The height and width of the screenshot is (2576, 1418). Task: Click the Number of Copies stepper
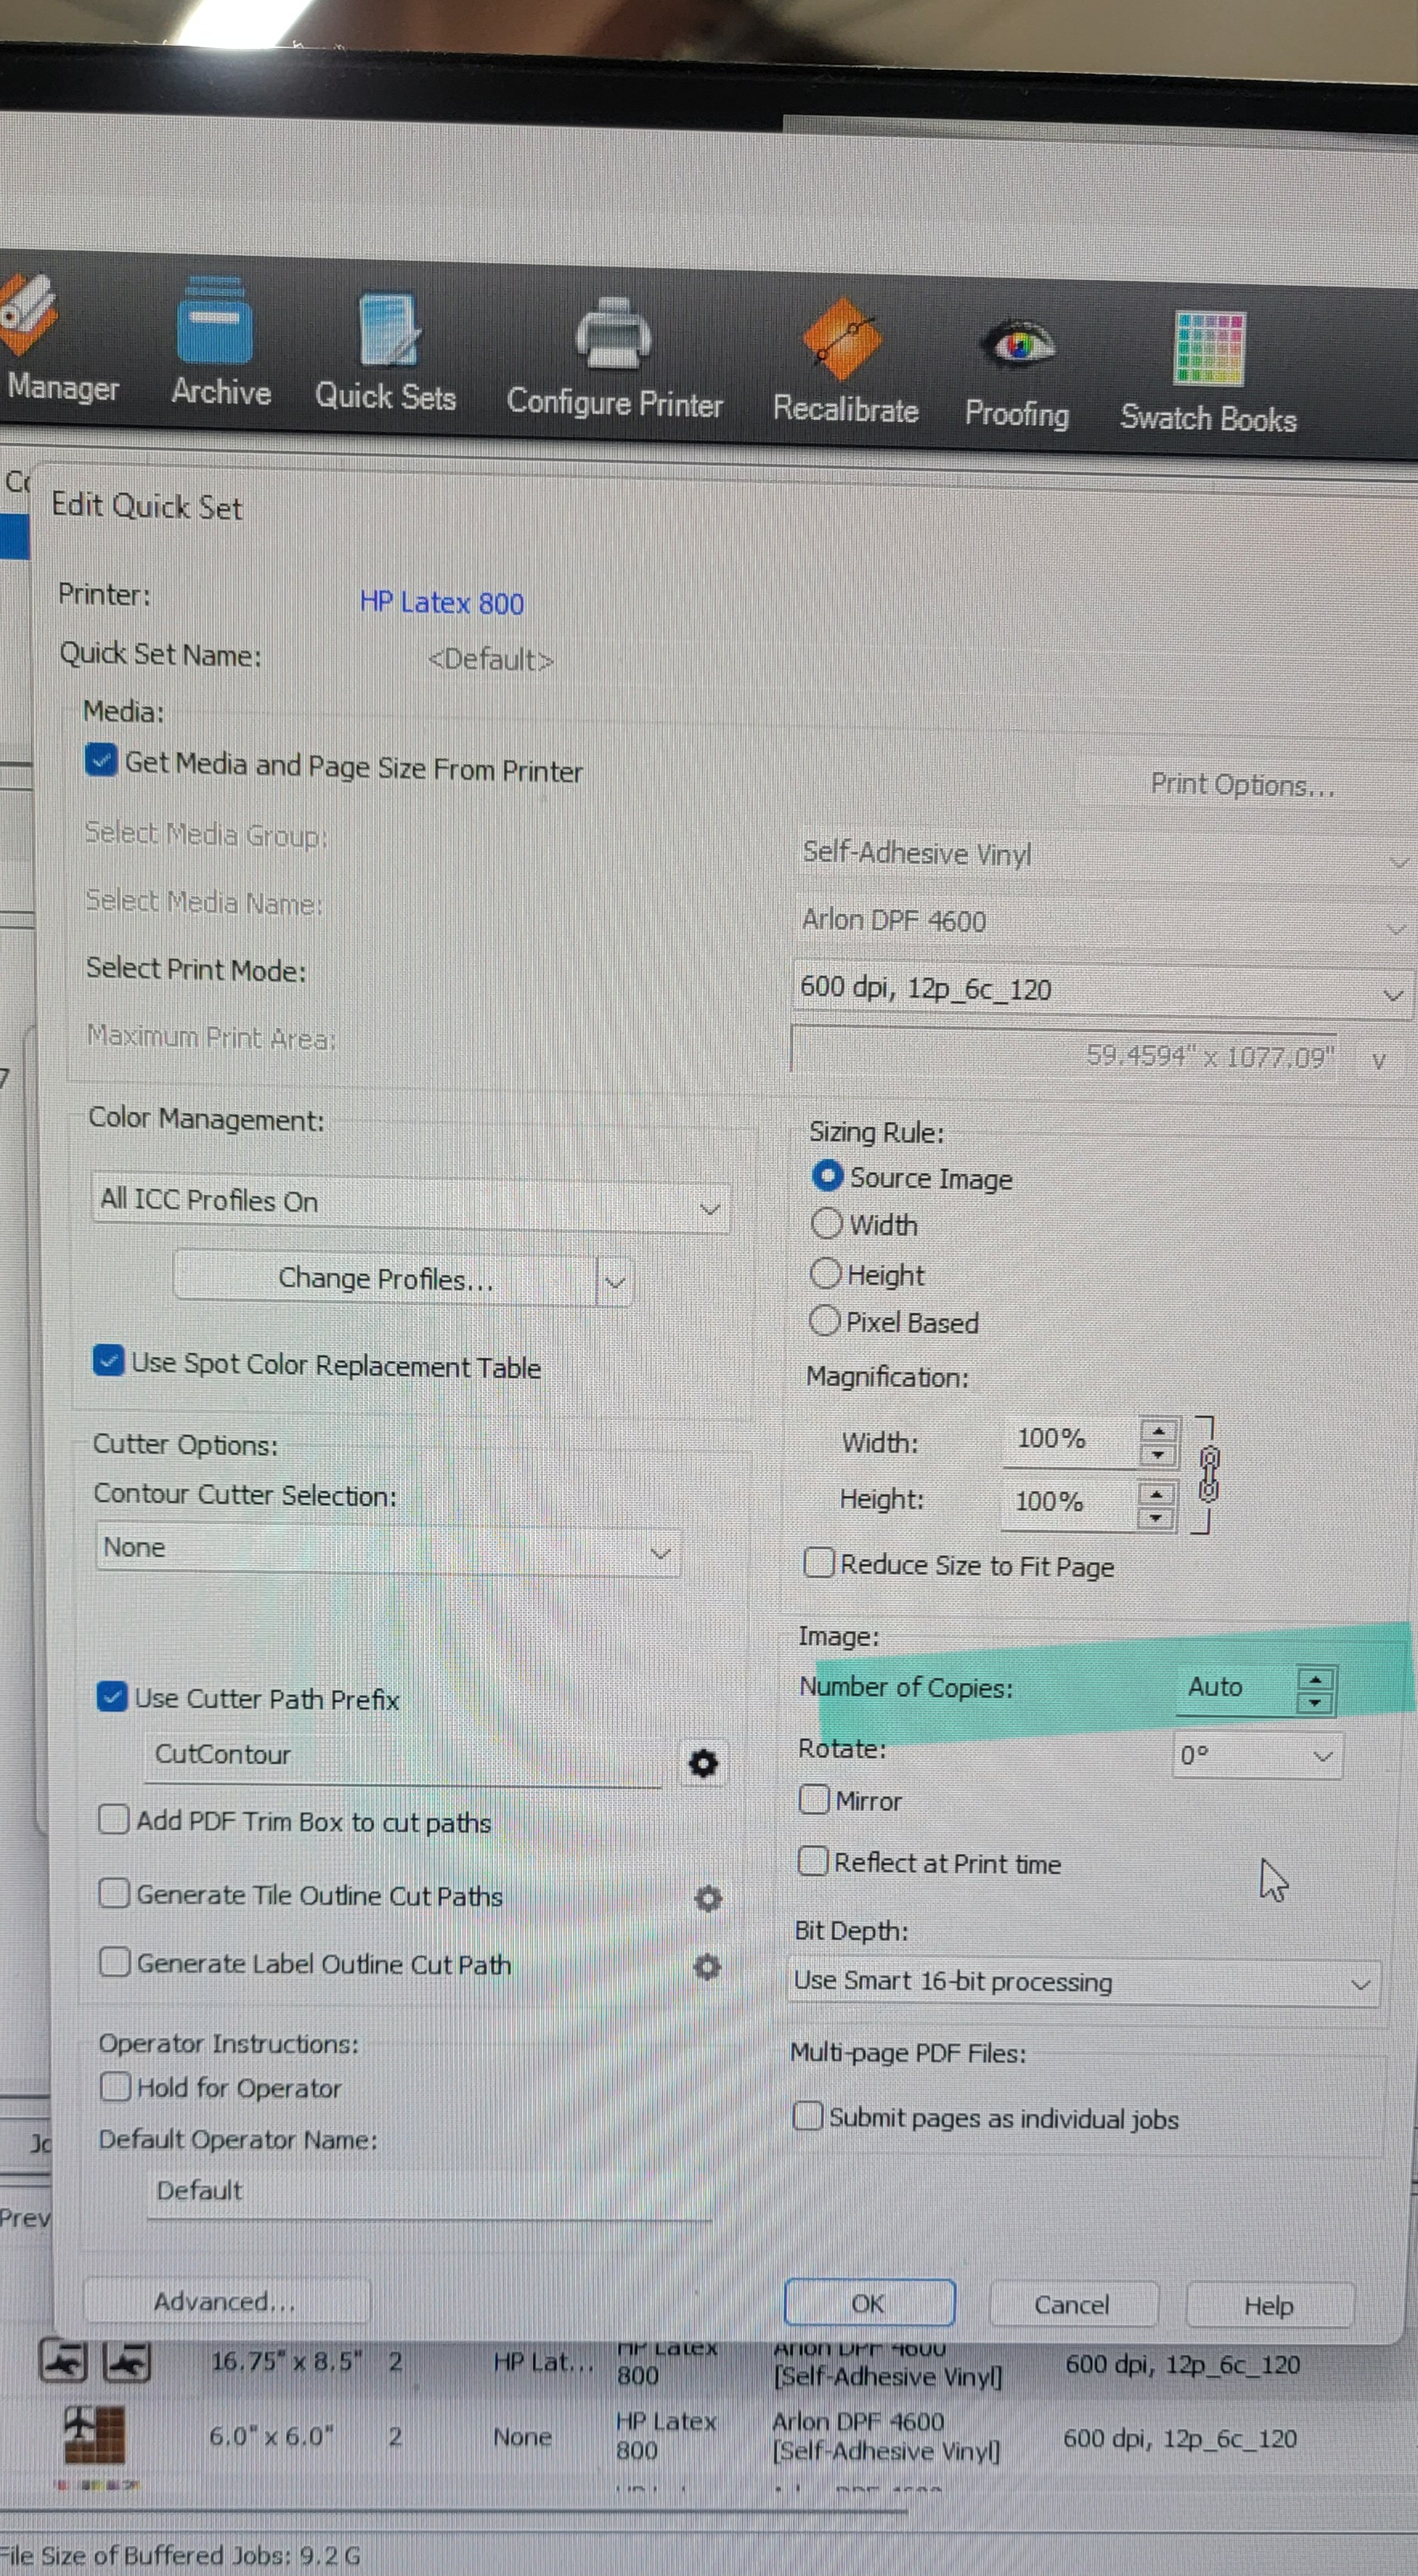(x=1315, y=1691)
